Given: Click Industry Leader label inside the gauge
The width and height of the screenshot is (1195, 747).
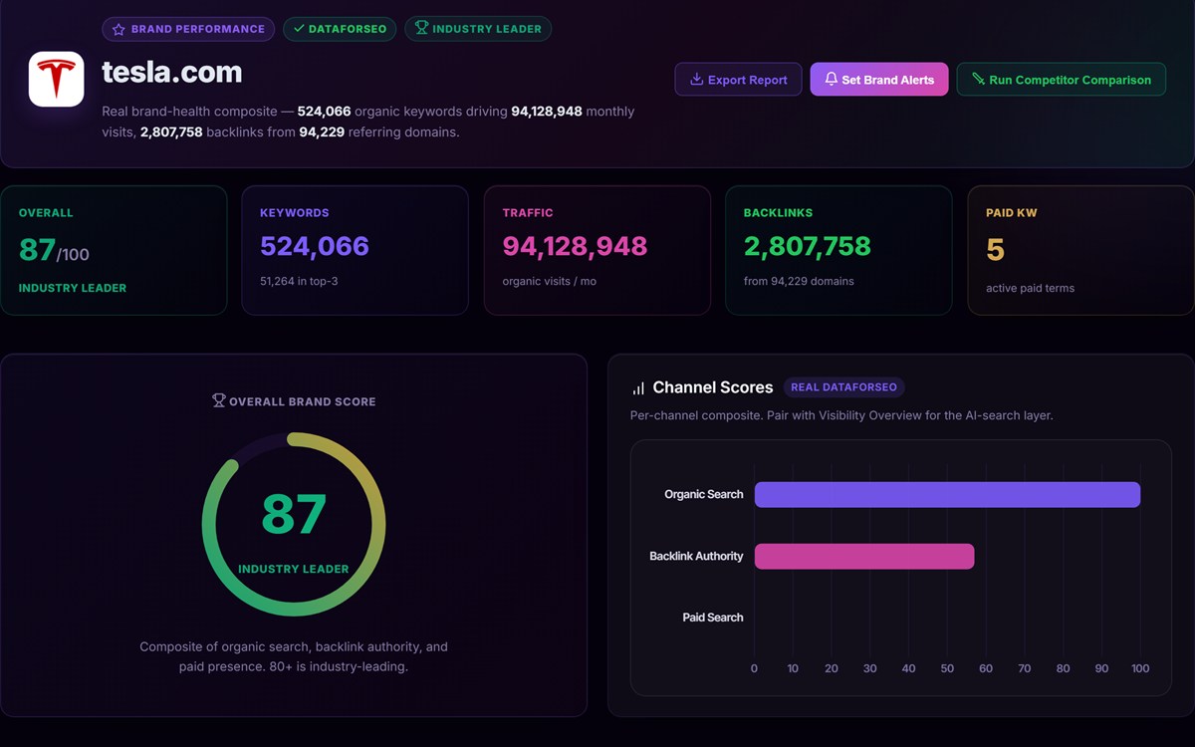Looking at the screenshot, I should point(294,569).
